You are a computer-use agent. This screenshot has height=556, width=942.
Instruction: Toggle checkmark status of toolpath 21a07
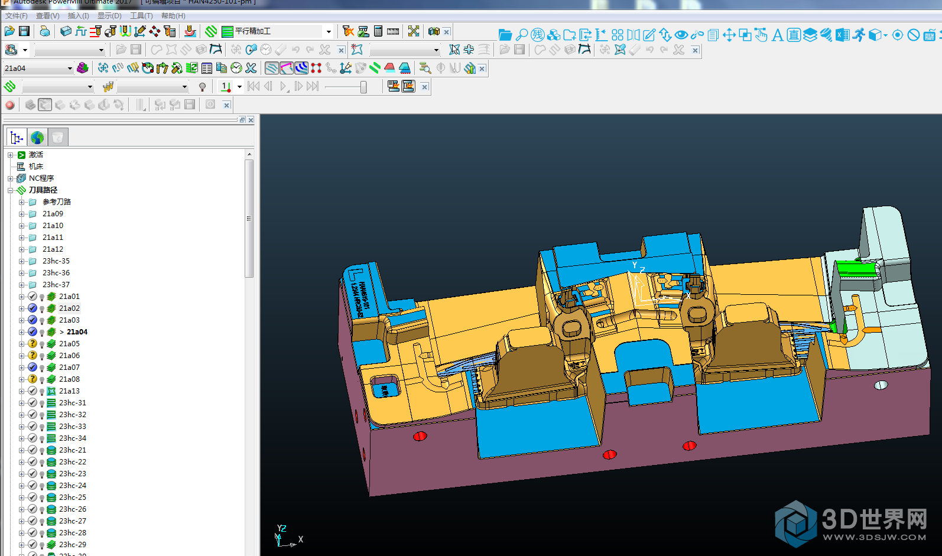(33, 367)
